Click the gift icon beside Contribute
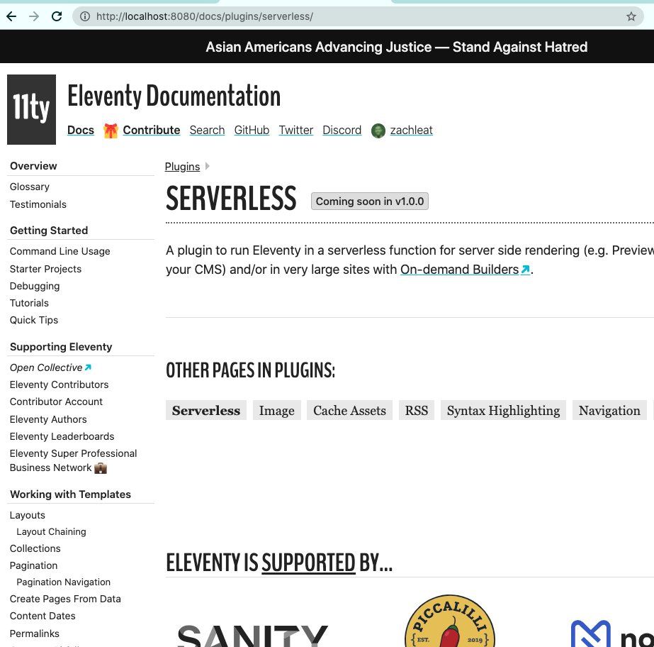The image size is (654, 647). 111,131
